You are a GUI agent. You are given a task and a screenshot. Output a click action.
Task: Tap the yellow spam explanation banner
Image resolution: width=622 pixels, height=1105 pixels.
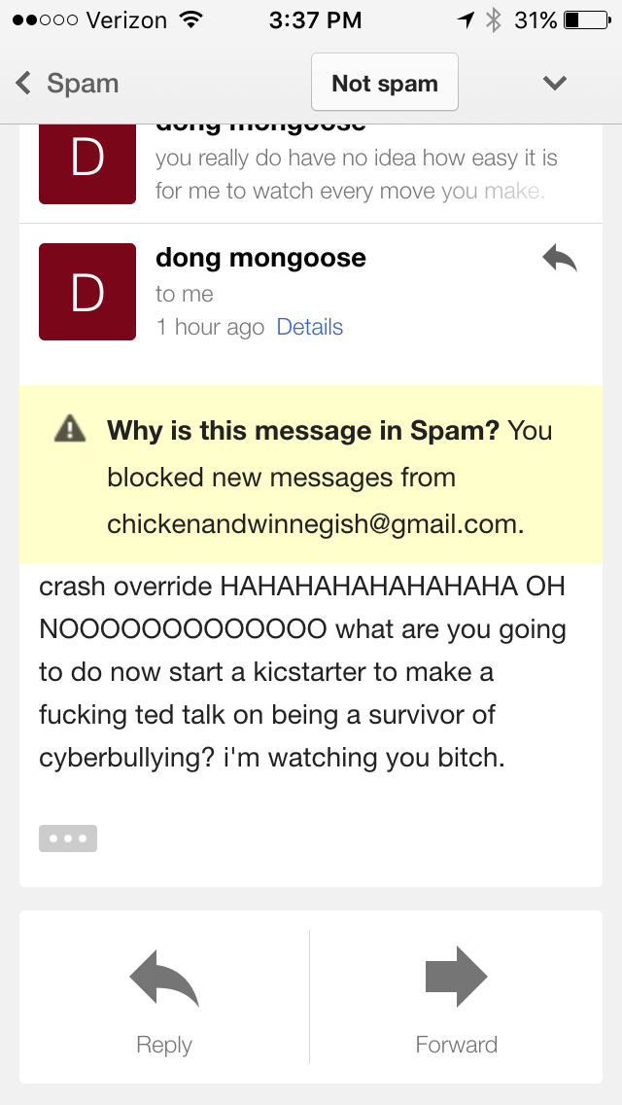pos(311,475)
